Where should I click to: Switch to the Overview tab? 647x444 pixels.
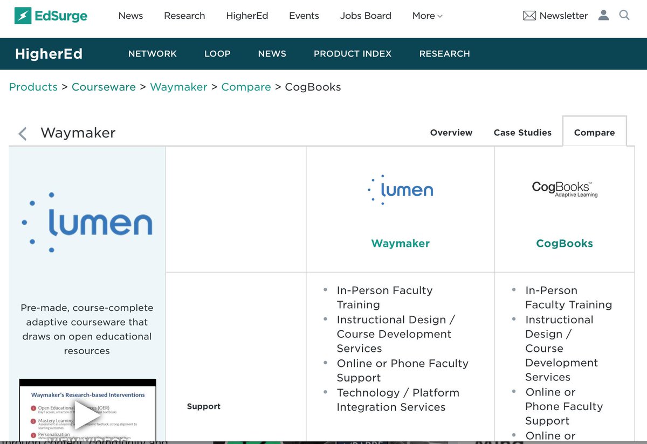pyautogui.click(x=451, y=133)
